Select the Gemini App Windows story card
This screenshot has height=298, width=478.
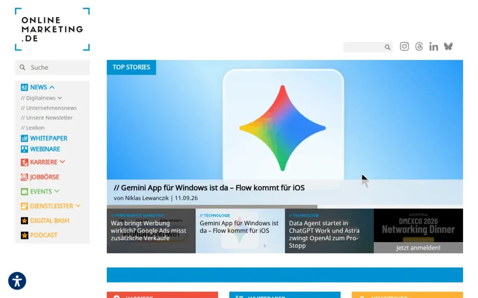coord(240,231)
